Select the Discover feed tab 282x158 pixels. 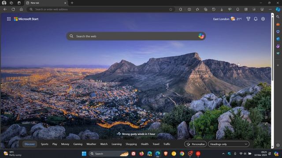(x=30, y=144)
